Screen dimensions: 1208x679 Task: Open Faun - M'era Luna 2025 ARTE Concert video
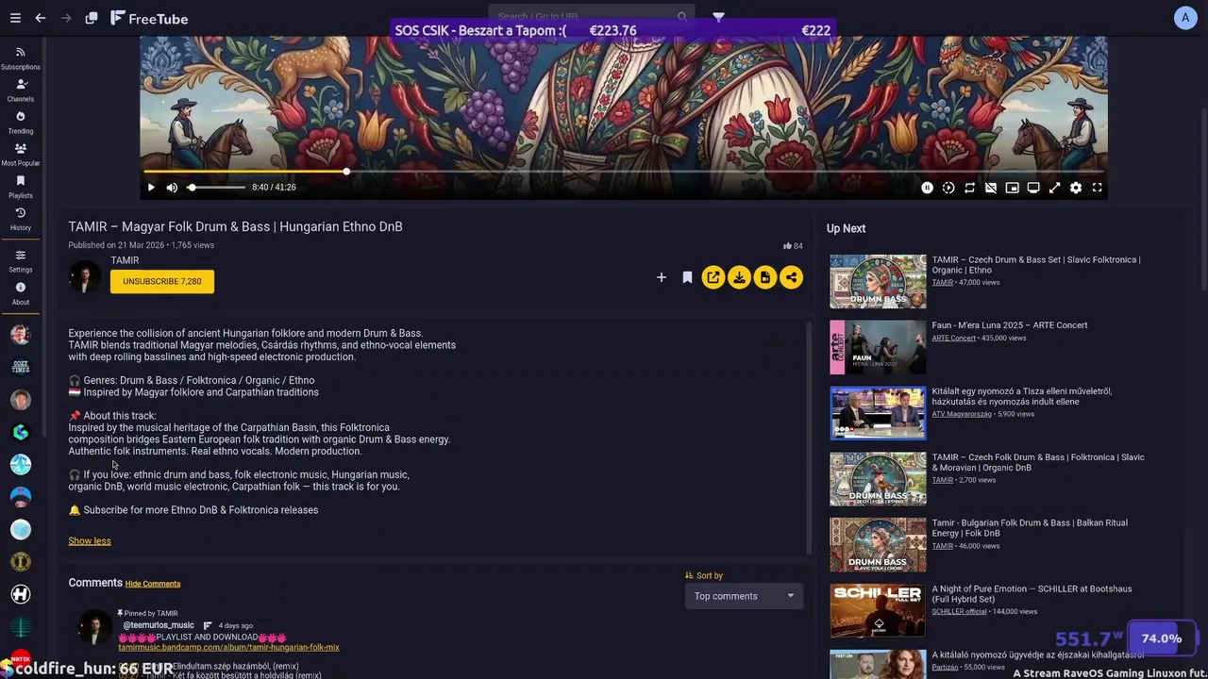click(1009, 325)
